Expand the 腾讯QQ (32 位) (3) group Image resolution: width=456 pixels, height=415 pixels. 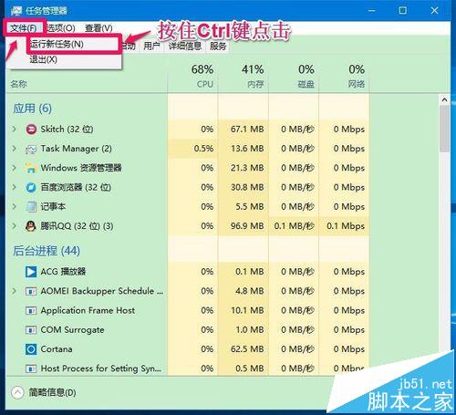pos(14,226)
